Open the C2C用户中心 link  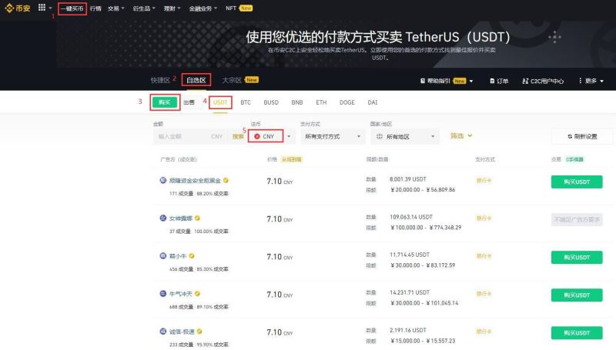543,81
